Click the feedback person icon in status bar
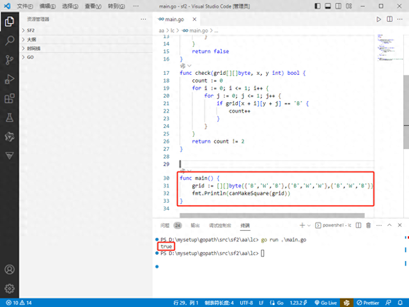The width and height of the screenshot is (409, 307). pyautogui.click(x=388, y=303)
